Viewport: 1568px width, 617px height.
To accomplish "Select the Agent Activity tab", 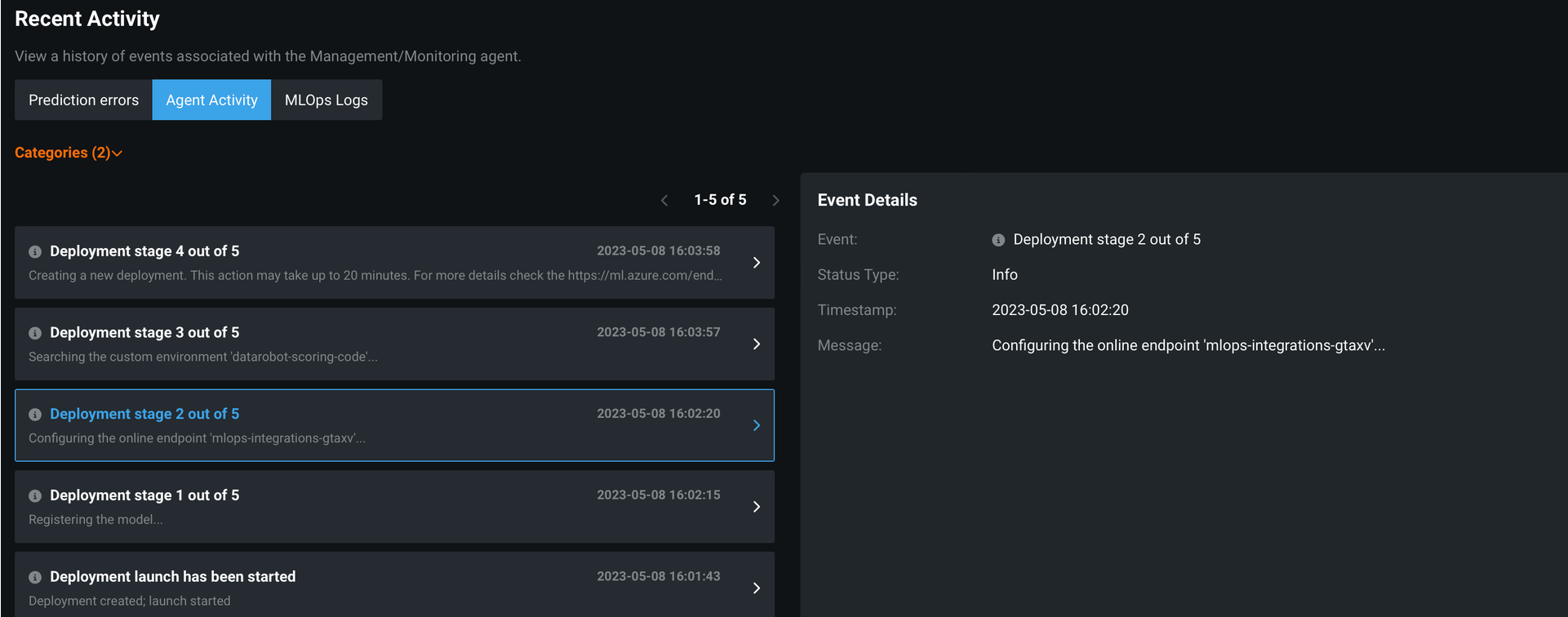I will coord(211,100).
